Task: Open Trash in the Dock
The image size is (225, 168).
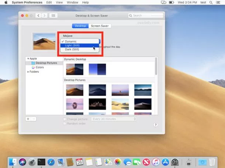Action: pyautogui.click(x=212, y=162)
